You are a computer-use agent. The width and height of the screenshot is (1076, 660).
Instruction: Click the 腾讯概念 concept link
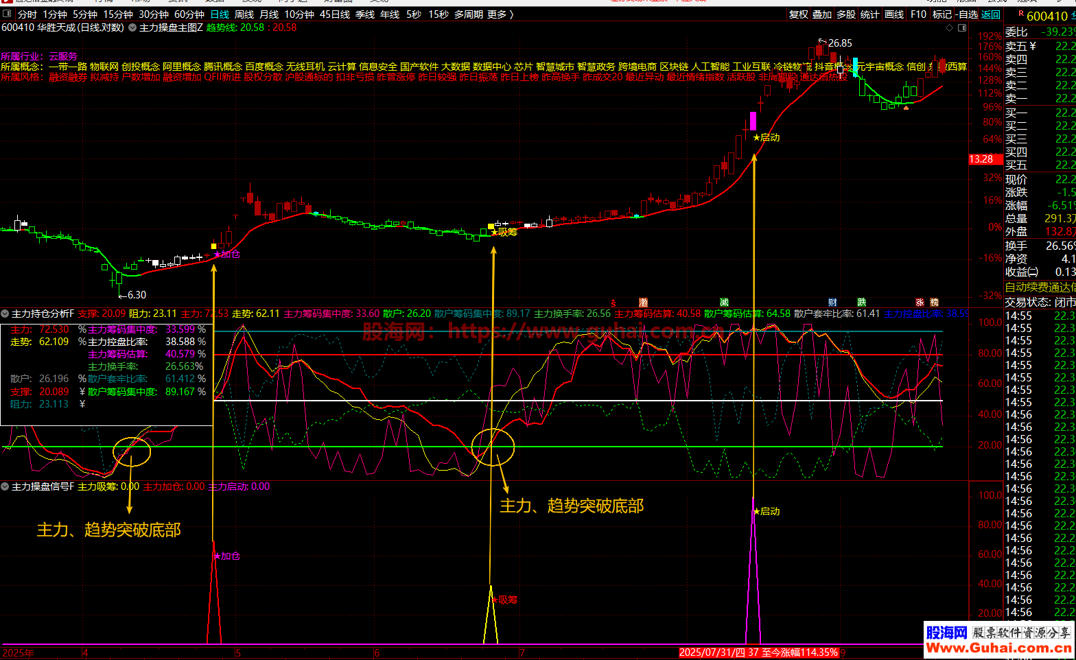pyautogui.click(x=223, y=67)
